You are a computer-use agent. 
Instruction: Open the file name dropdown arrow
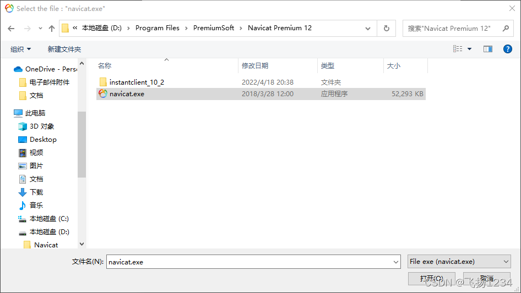(396, 262)
